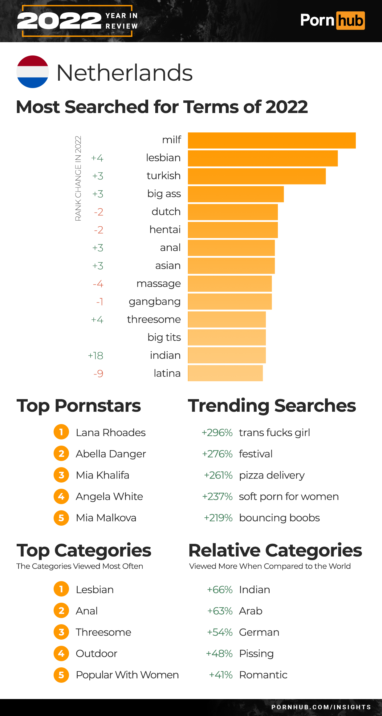The image size is (382, 716).
Task: Click the Netherlands flag icon
Action: pyautogui.click(x=32, y=72)
